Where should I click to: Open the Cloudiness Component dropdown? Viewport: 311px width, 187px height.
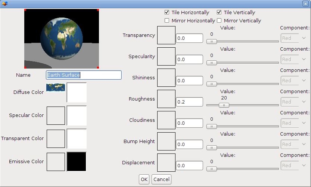coord(295,123)
